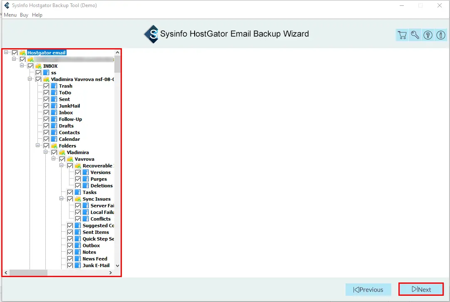Toggle the Deletions checkbox

78,186
